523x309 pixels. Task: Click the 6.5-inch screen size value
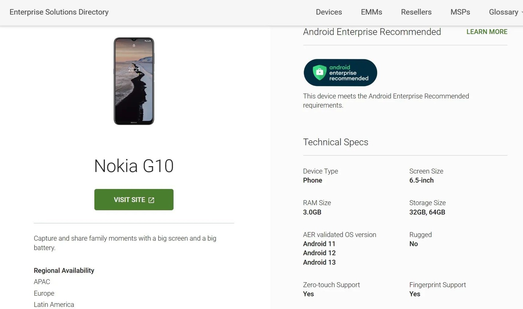(x=421, y=180)
